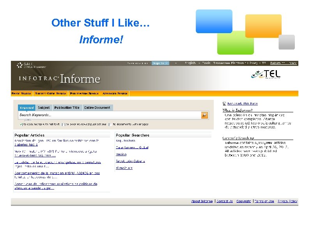
Task: Click the Terms of Use footer link
Action: [x=264, y=201]
